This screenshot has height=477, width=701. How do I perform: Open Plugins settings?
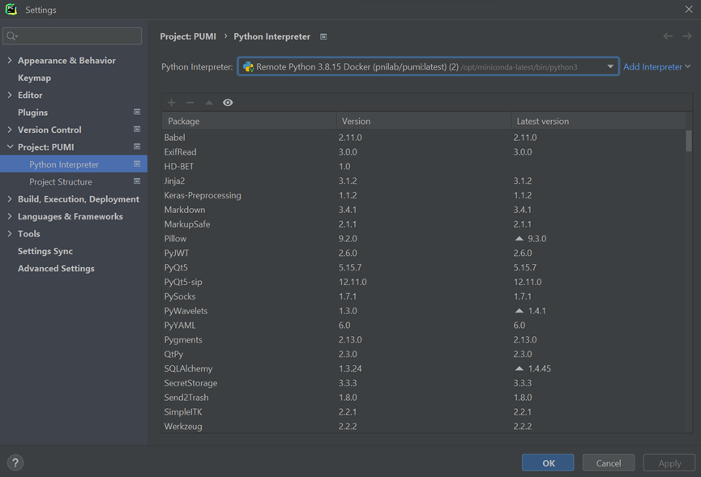coord(32,113)
